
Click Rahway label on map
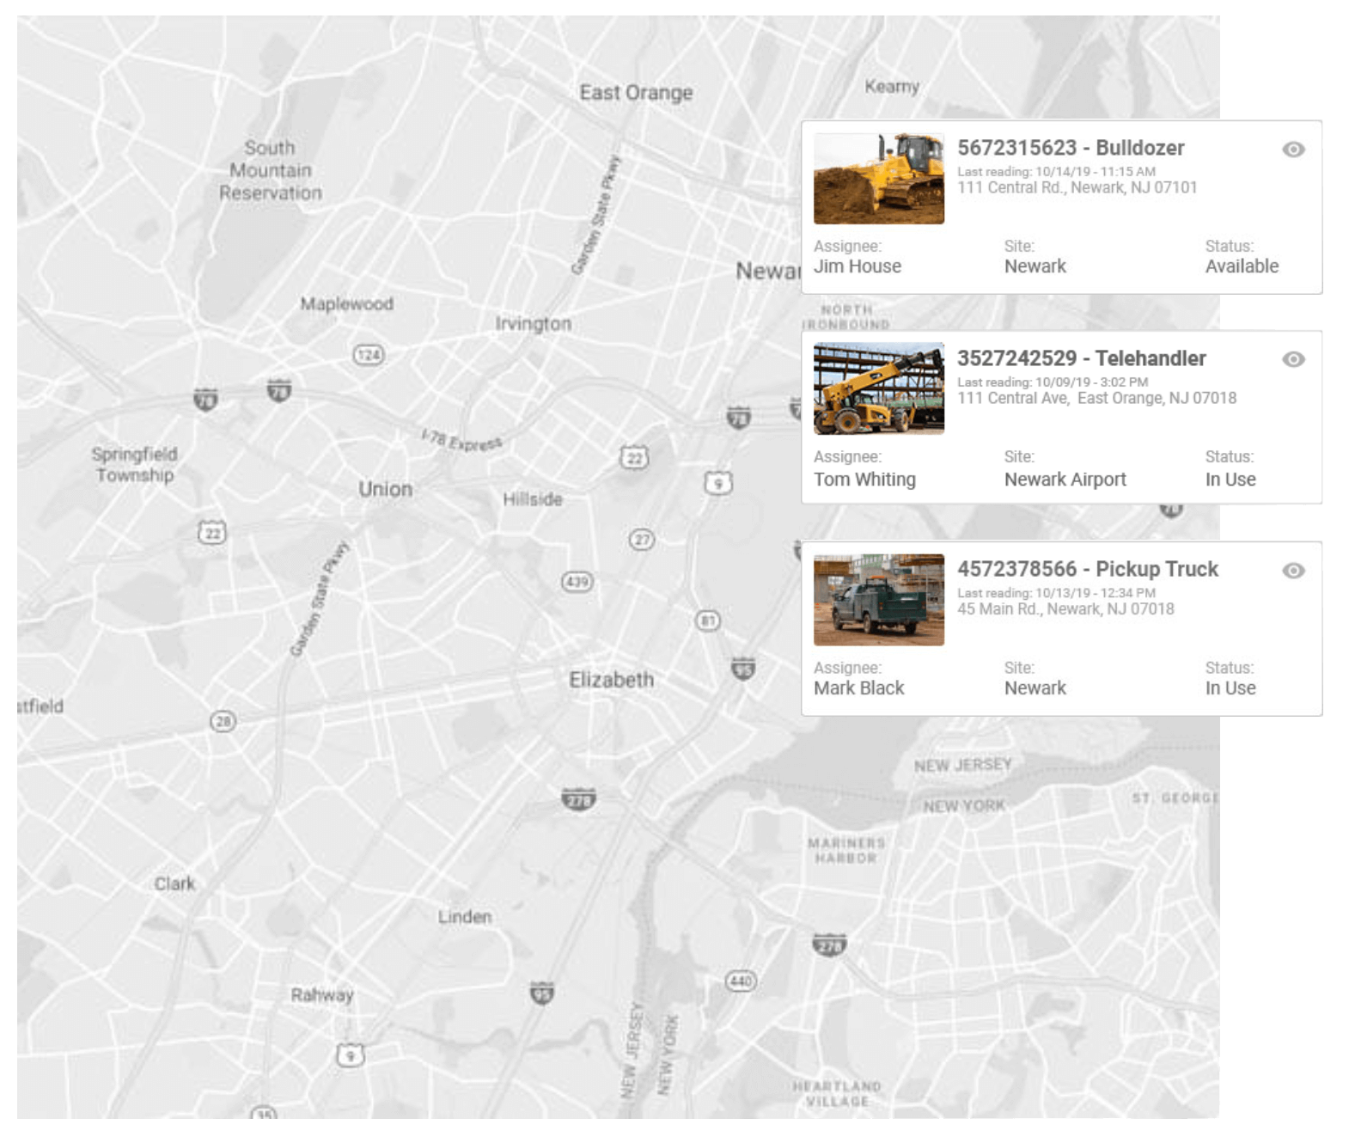click(x=322, y=995)
